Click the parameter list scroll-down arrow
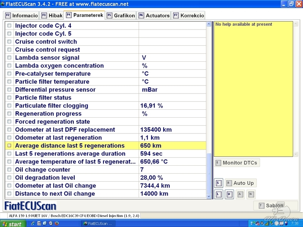Image resolution: width=303 pixels, height=227 pixels. (x=209, y=196)
